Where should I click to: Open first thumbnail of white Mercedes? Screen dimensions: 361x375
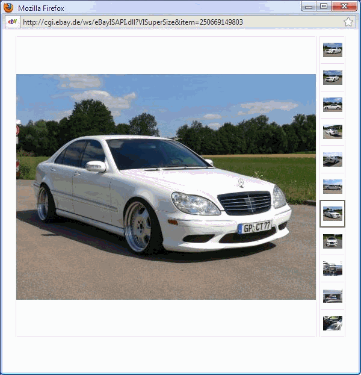(333, 50)
